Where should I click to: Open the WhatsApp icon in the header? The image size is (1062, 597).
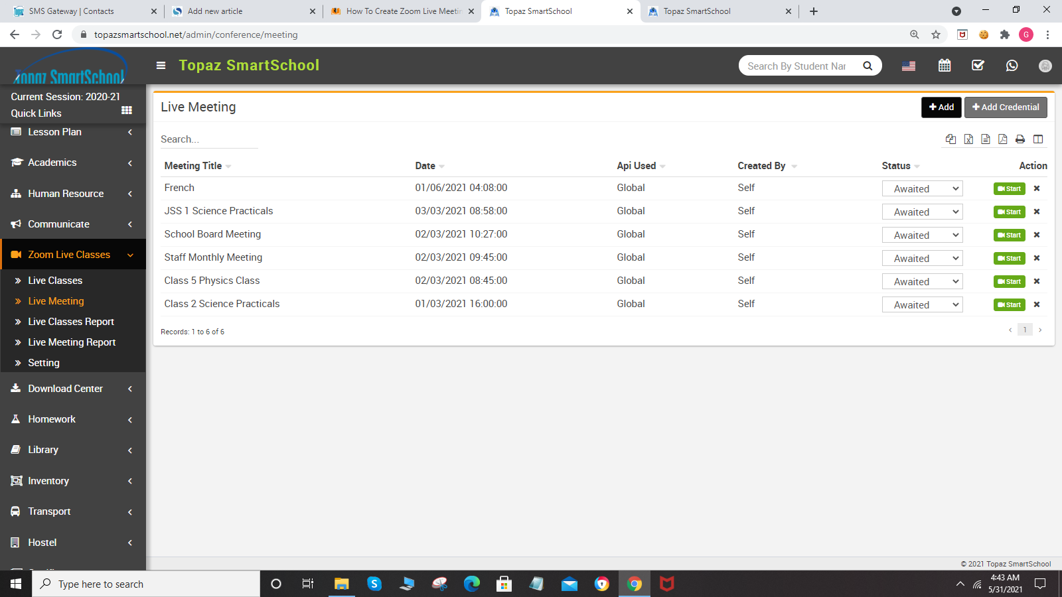pos(1012,66)
